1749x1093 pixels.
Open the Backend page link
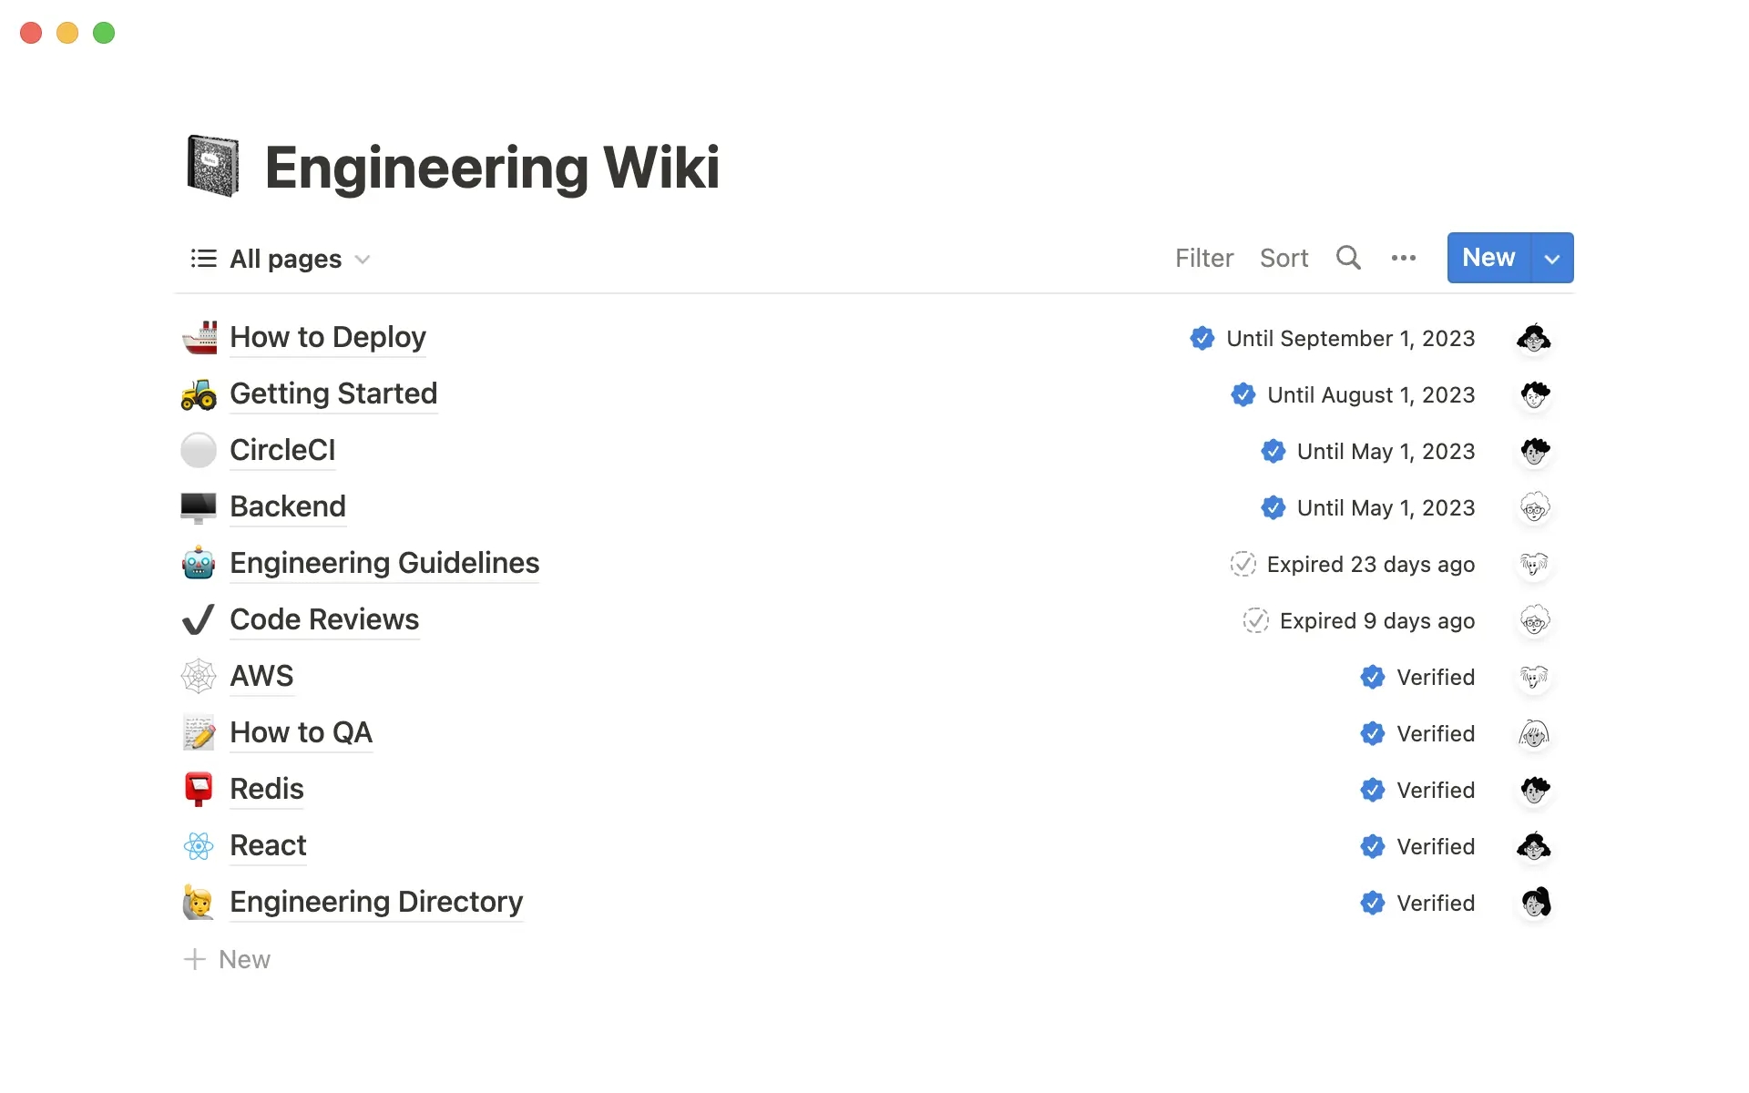point(288,506)
